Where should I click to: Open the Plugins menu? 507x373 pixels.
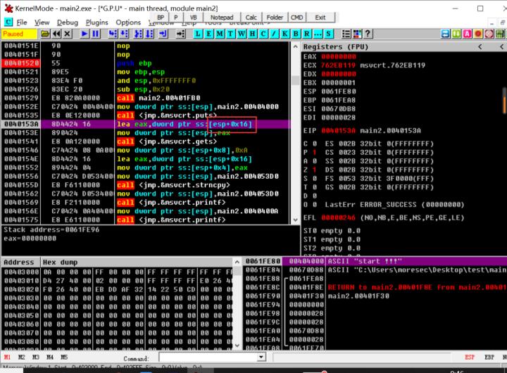pyautogui.click(x=97, y=22)
